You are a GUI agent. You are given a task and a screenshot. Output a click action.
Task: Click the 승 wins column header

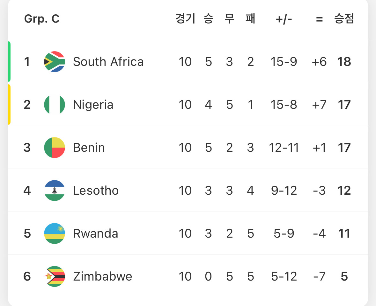click(208, 19)
